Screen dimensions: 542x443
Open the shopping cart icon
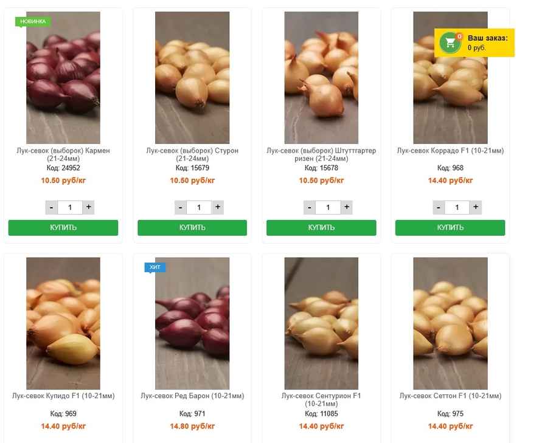(450, 43)
